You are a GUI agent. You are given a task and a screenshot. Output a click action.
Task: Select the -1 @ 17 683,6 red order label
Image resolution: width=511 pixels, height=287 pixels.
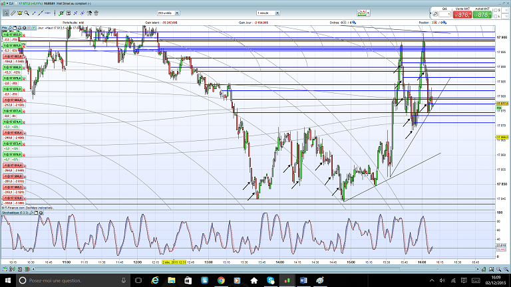click(x=13, y=56)
